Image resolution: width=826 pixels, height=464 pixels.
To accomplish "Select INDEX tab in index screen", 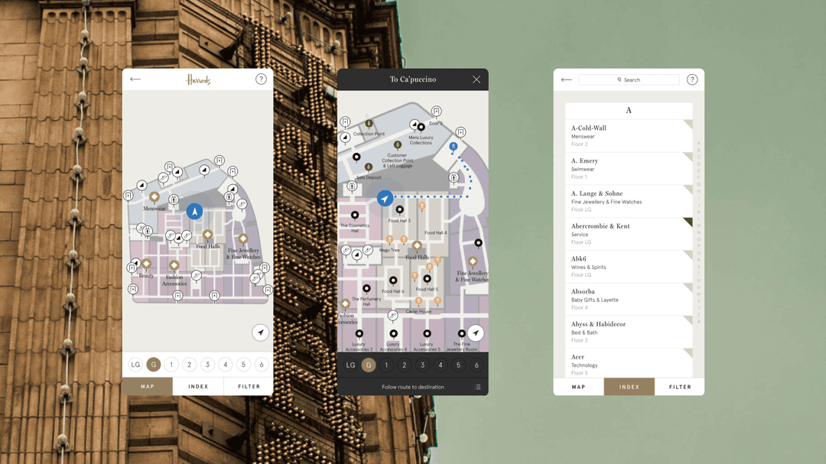I will 629,387.
